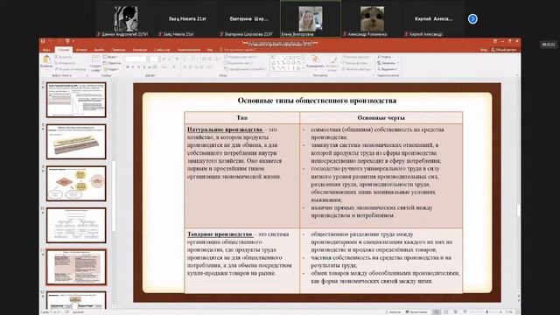The width and height of the screenshot is (560, 315).
Task: Reset slide layout with Сбросить
Action: click(112, 63)
